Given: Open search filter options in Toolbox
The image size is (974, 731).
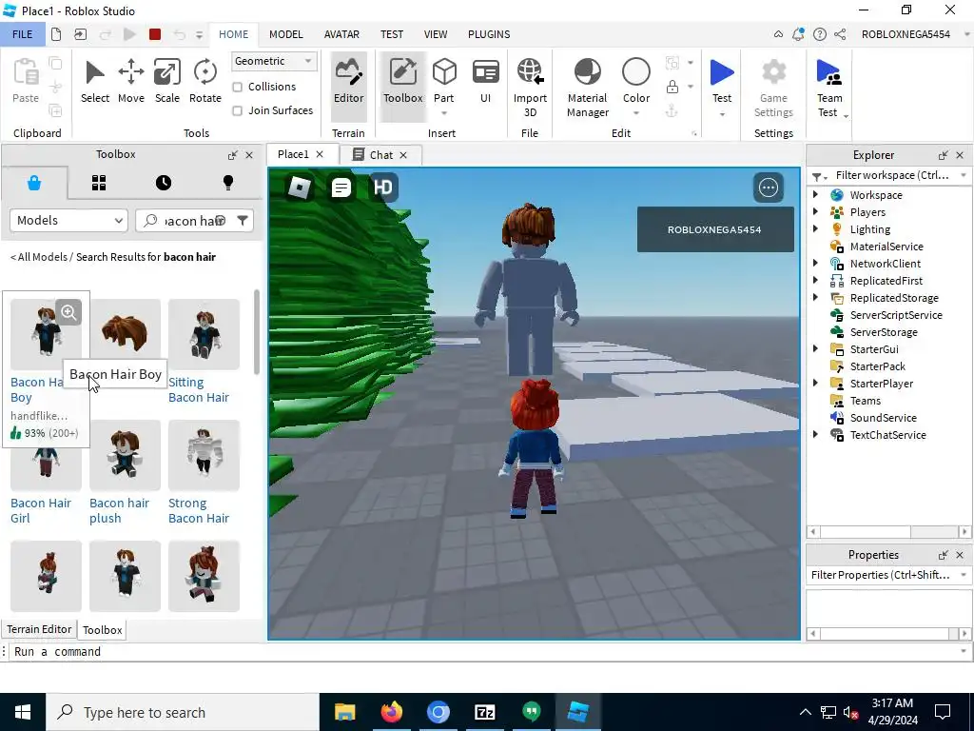Looking at the screenshot, I should (243, 221).
